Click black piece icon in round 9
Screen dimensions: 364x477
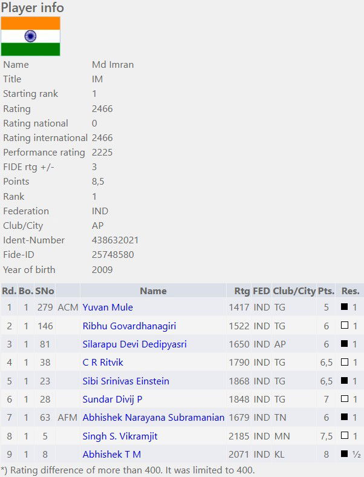click(344, 453)
